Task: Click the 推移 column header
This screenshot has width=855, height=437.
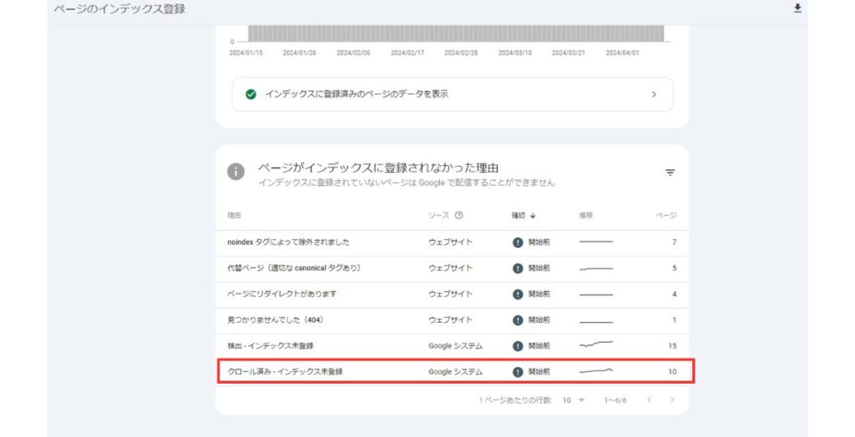Action: 585,215
